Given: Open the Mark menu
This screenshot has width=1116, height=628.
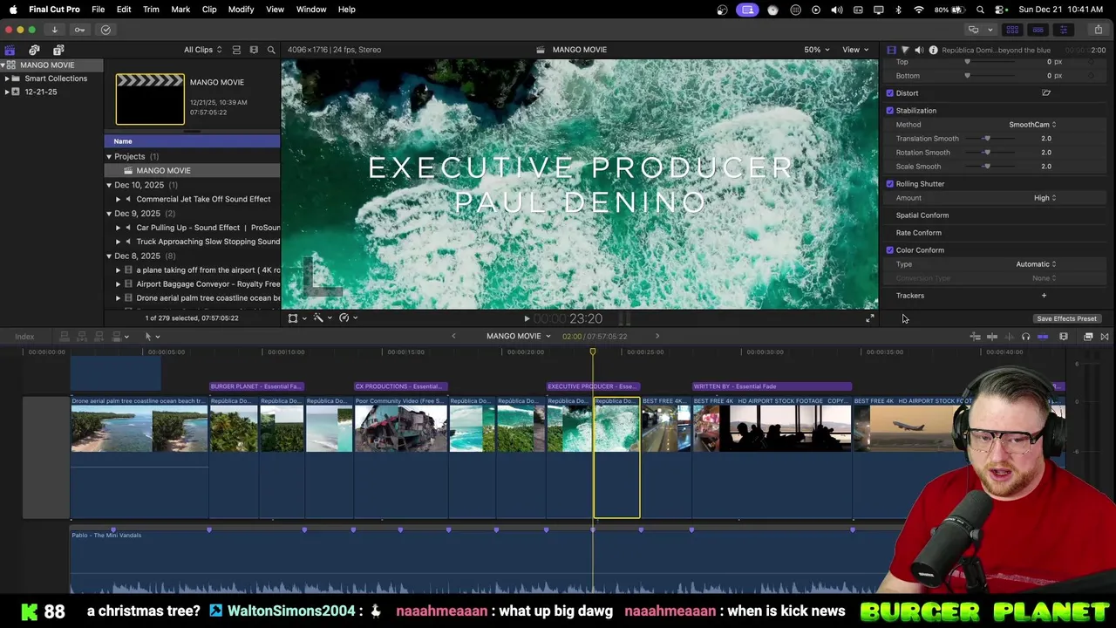Looking at the screenshot, I should click(x=180, y=10).
